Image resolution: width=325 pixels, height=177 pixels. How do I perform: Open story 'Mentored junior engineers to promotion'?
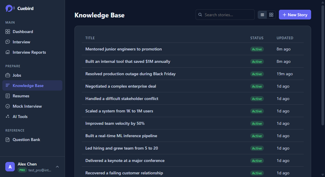(x=123, y=49)
